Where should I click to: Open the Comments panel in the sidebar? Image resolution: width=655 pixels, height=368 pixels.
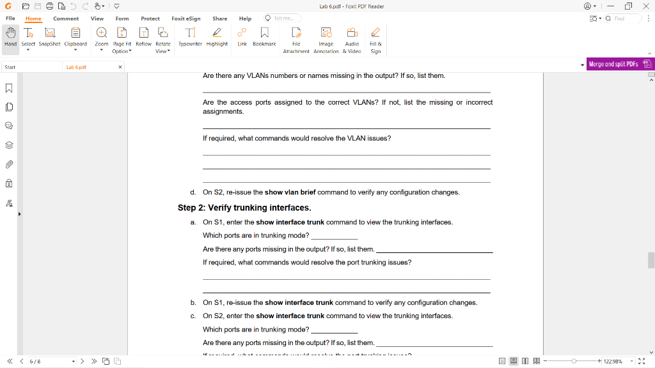tap(8, 126)
